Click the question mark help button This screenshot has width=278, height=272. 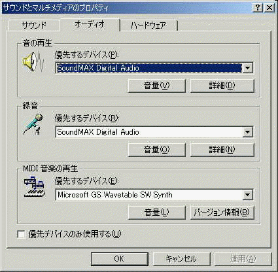pyautogui.click(x=258, y=8)
